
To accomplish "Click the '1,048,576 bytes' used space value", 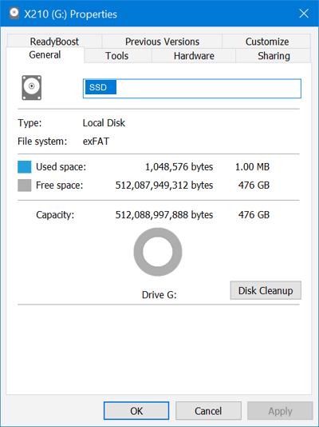I will click(x=179, y=167).
